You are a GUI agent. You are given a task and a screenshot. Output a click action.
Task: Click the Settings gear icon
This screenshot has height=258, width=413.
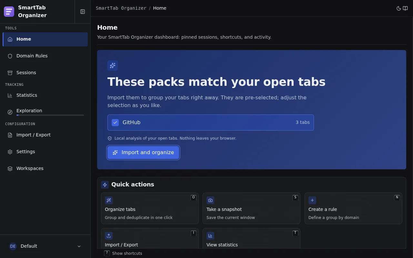tap(10, 152)
